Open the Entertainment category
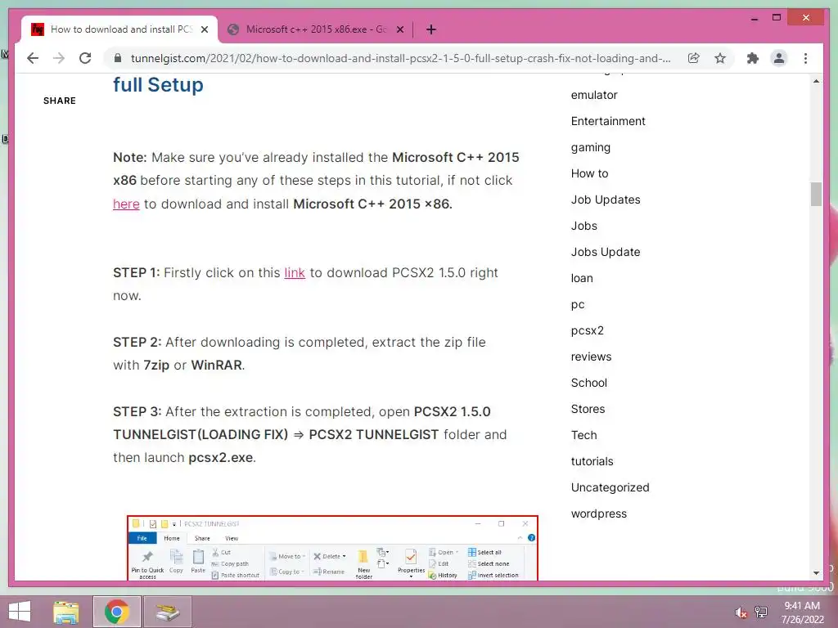Viewport: 838px width, 628px height. click(x=608, y=121)
